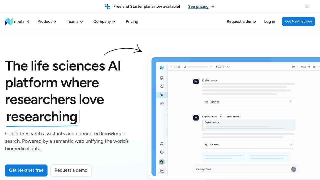320x180 pixels.
Task: Click the "The life sciences AI" headline line
Action: pyautogui.click(x=63, y=66)
